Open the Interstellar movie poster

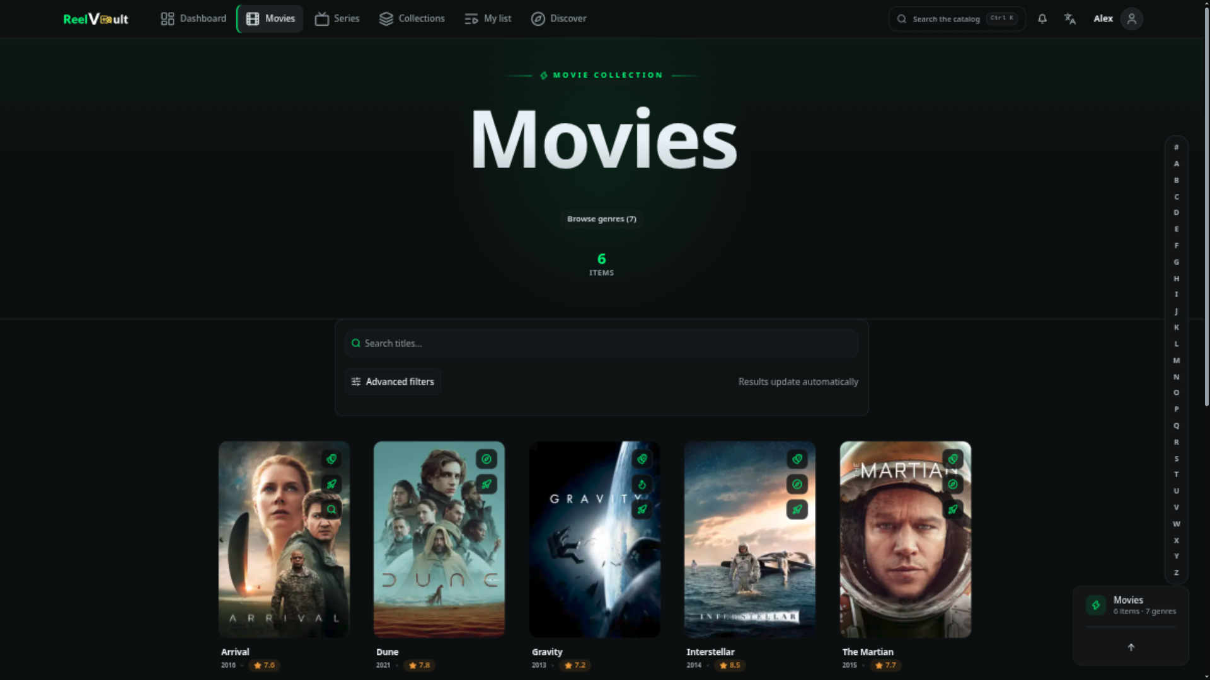tap(750, 539)
